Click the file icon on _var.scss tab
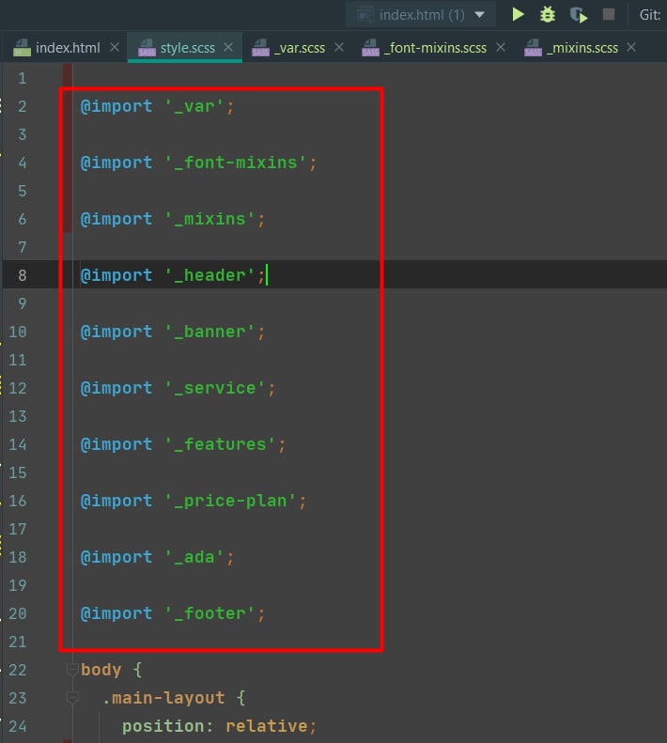Image resolution: width=667 pixels, height=743 pixels. tap(260, 48)
